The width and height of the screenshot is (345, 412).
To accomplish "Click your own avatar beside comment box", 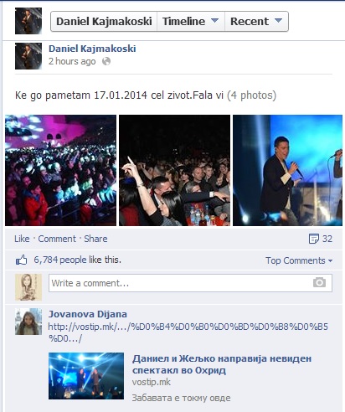I will [28, 287].
